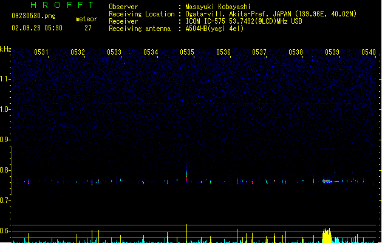The width and height of the screenshot is (382, 243).
Task: Click the 1.1 kHz axis label
Action: [5, 79]
